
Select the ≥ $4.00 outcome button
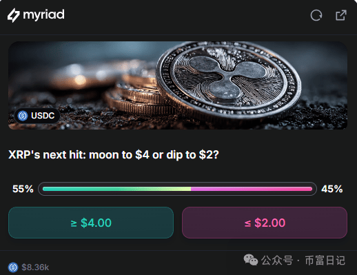pos(91,223)
